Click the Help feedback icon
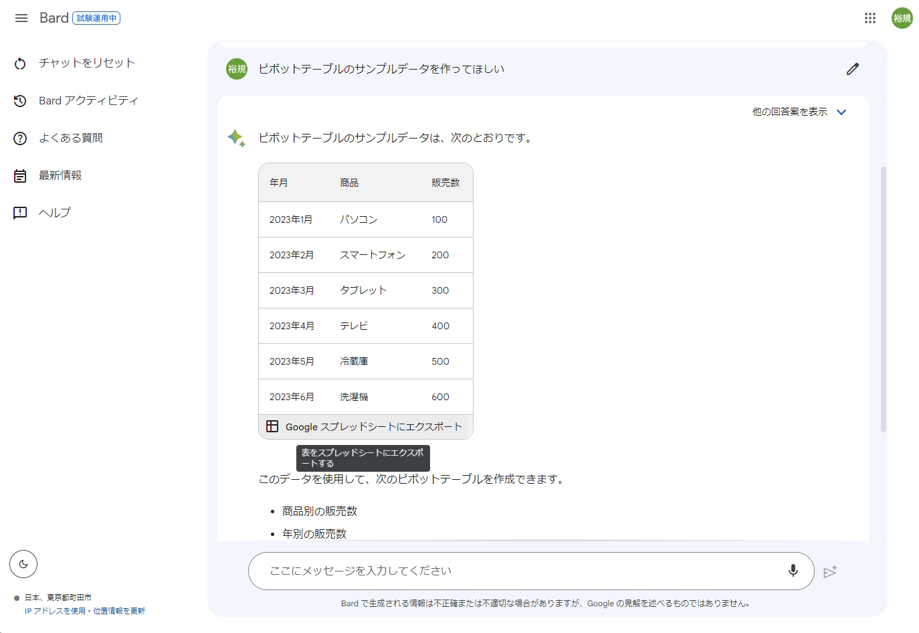Viewport: 919px width, 633px height. tap(20, 212)
